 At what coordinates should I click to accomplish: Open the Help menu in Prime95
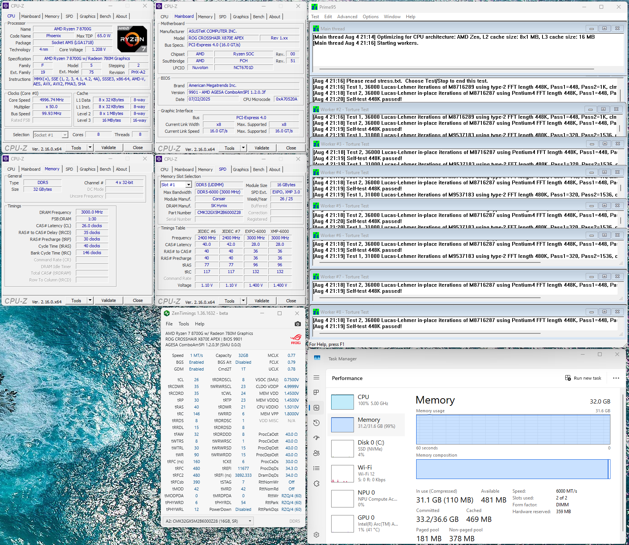click(x=410, y=17)
